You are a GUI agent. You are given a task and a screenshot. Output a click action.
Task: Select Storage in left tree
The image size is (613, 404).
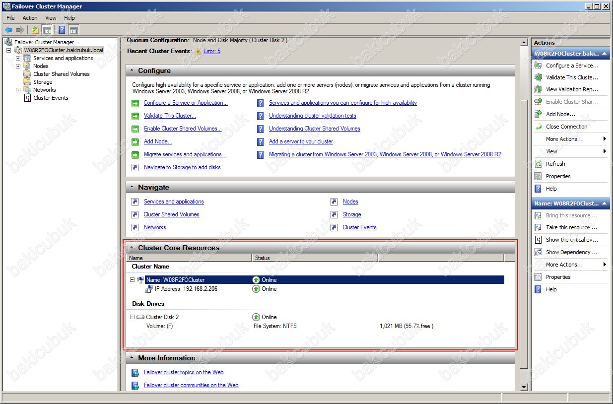tap(43, 82)
